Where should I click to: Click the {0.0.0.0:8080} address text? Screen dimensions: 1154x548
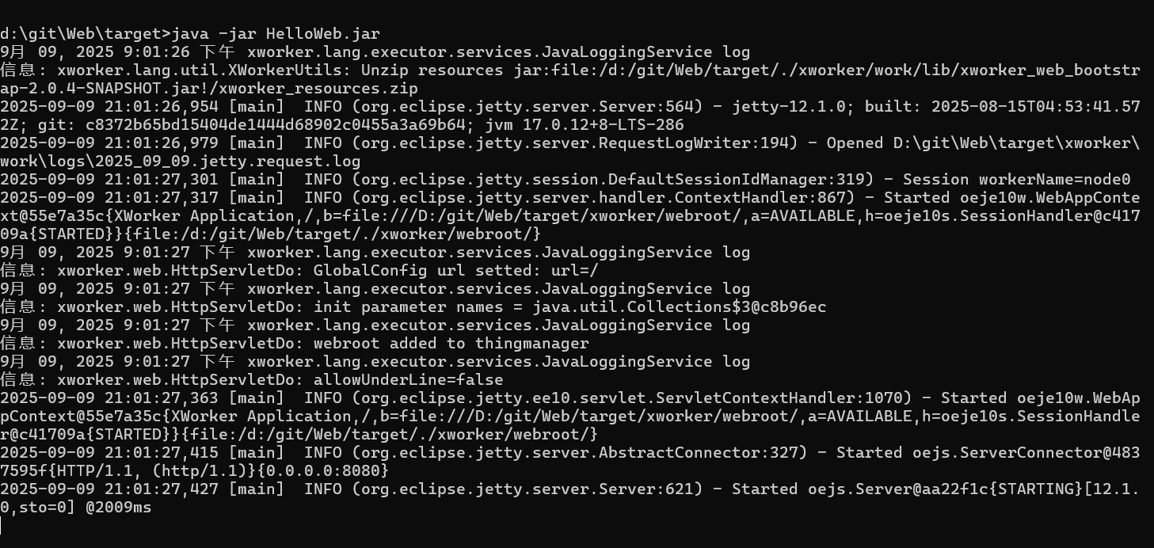[x=323, y=471]
